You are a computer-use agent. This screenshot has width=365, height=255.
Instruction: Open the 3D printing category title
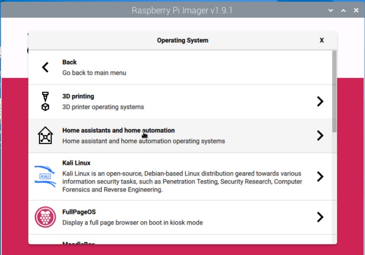click(78, 96)
